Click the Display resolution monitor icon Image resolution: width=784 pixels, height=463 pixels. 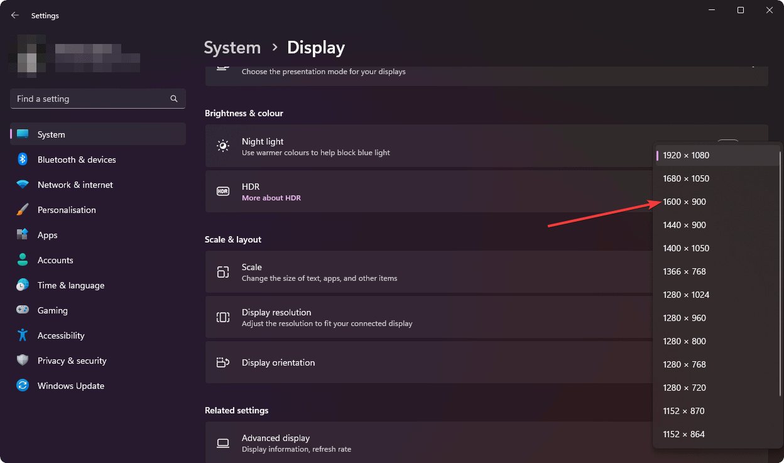[223, 317]
